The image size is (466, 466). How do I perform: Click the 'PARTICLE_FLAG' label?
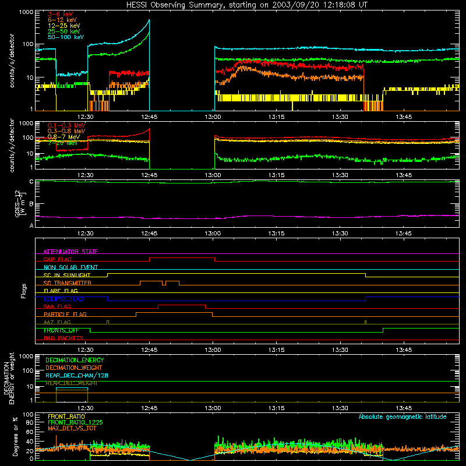(65, 314)
